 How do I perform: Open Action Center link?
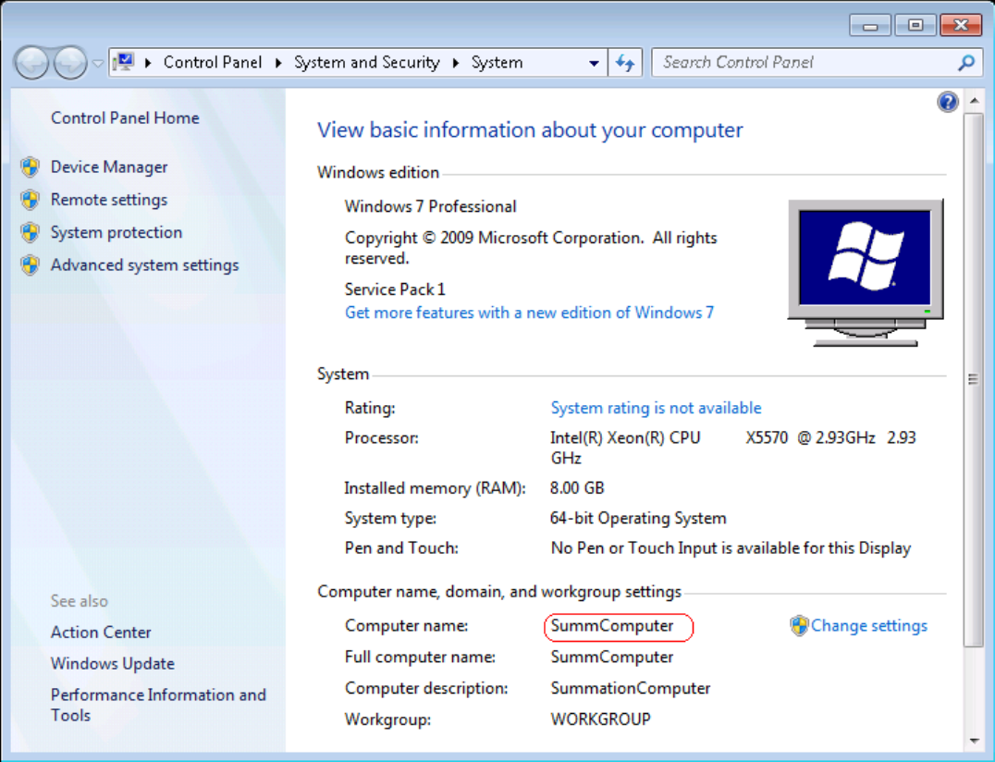101,633
